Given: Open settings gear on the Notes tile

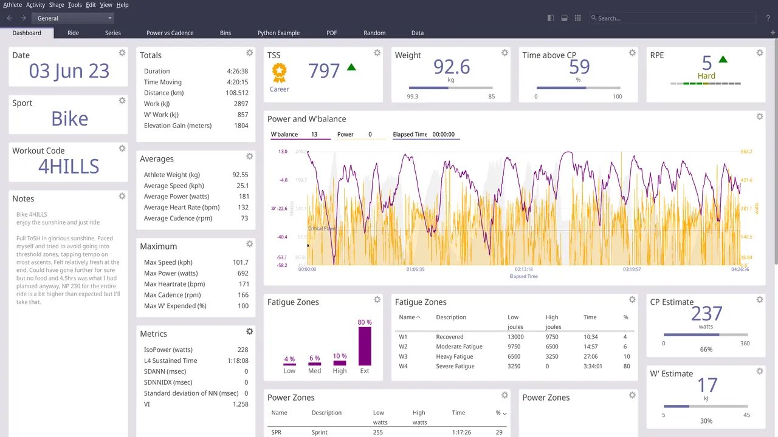Looking at the screenshot, I should tap(122, 196).
